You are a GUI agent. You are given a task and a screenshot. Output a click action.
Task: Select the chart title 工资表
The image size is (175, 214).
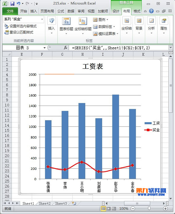(x=93, y=66)
